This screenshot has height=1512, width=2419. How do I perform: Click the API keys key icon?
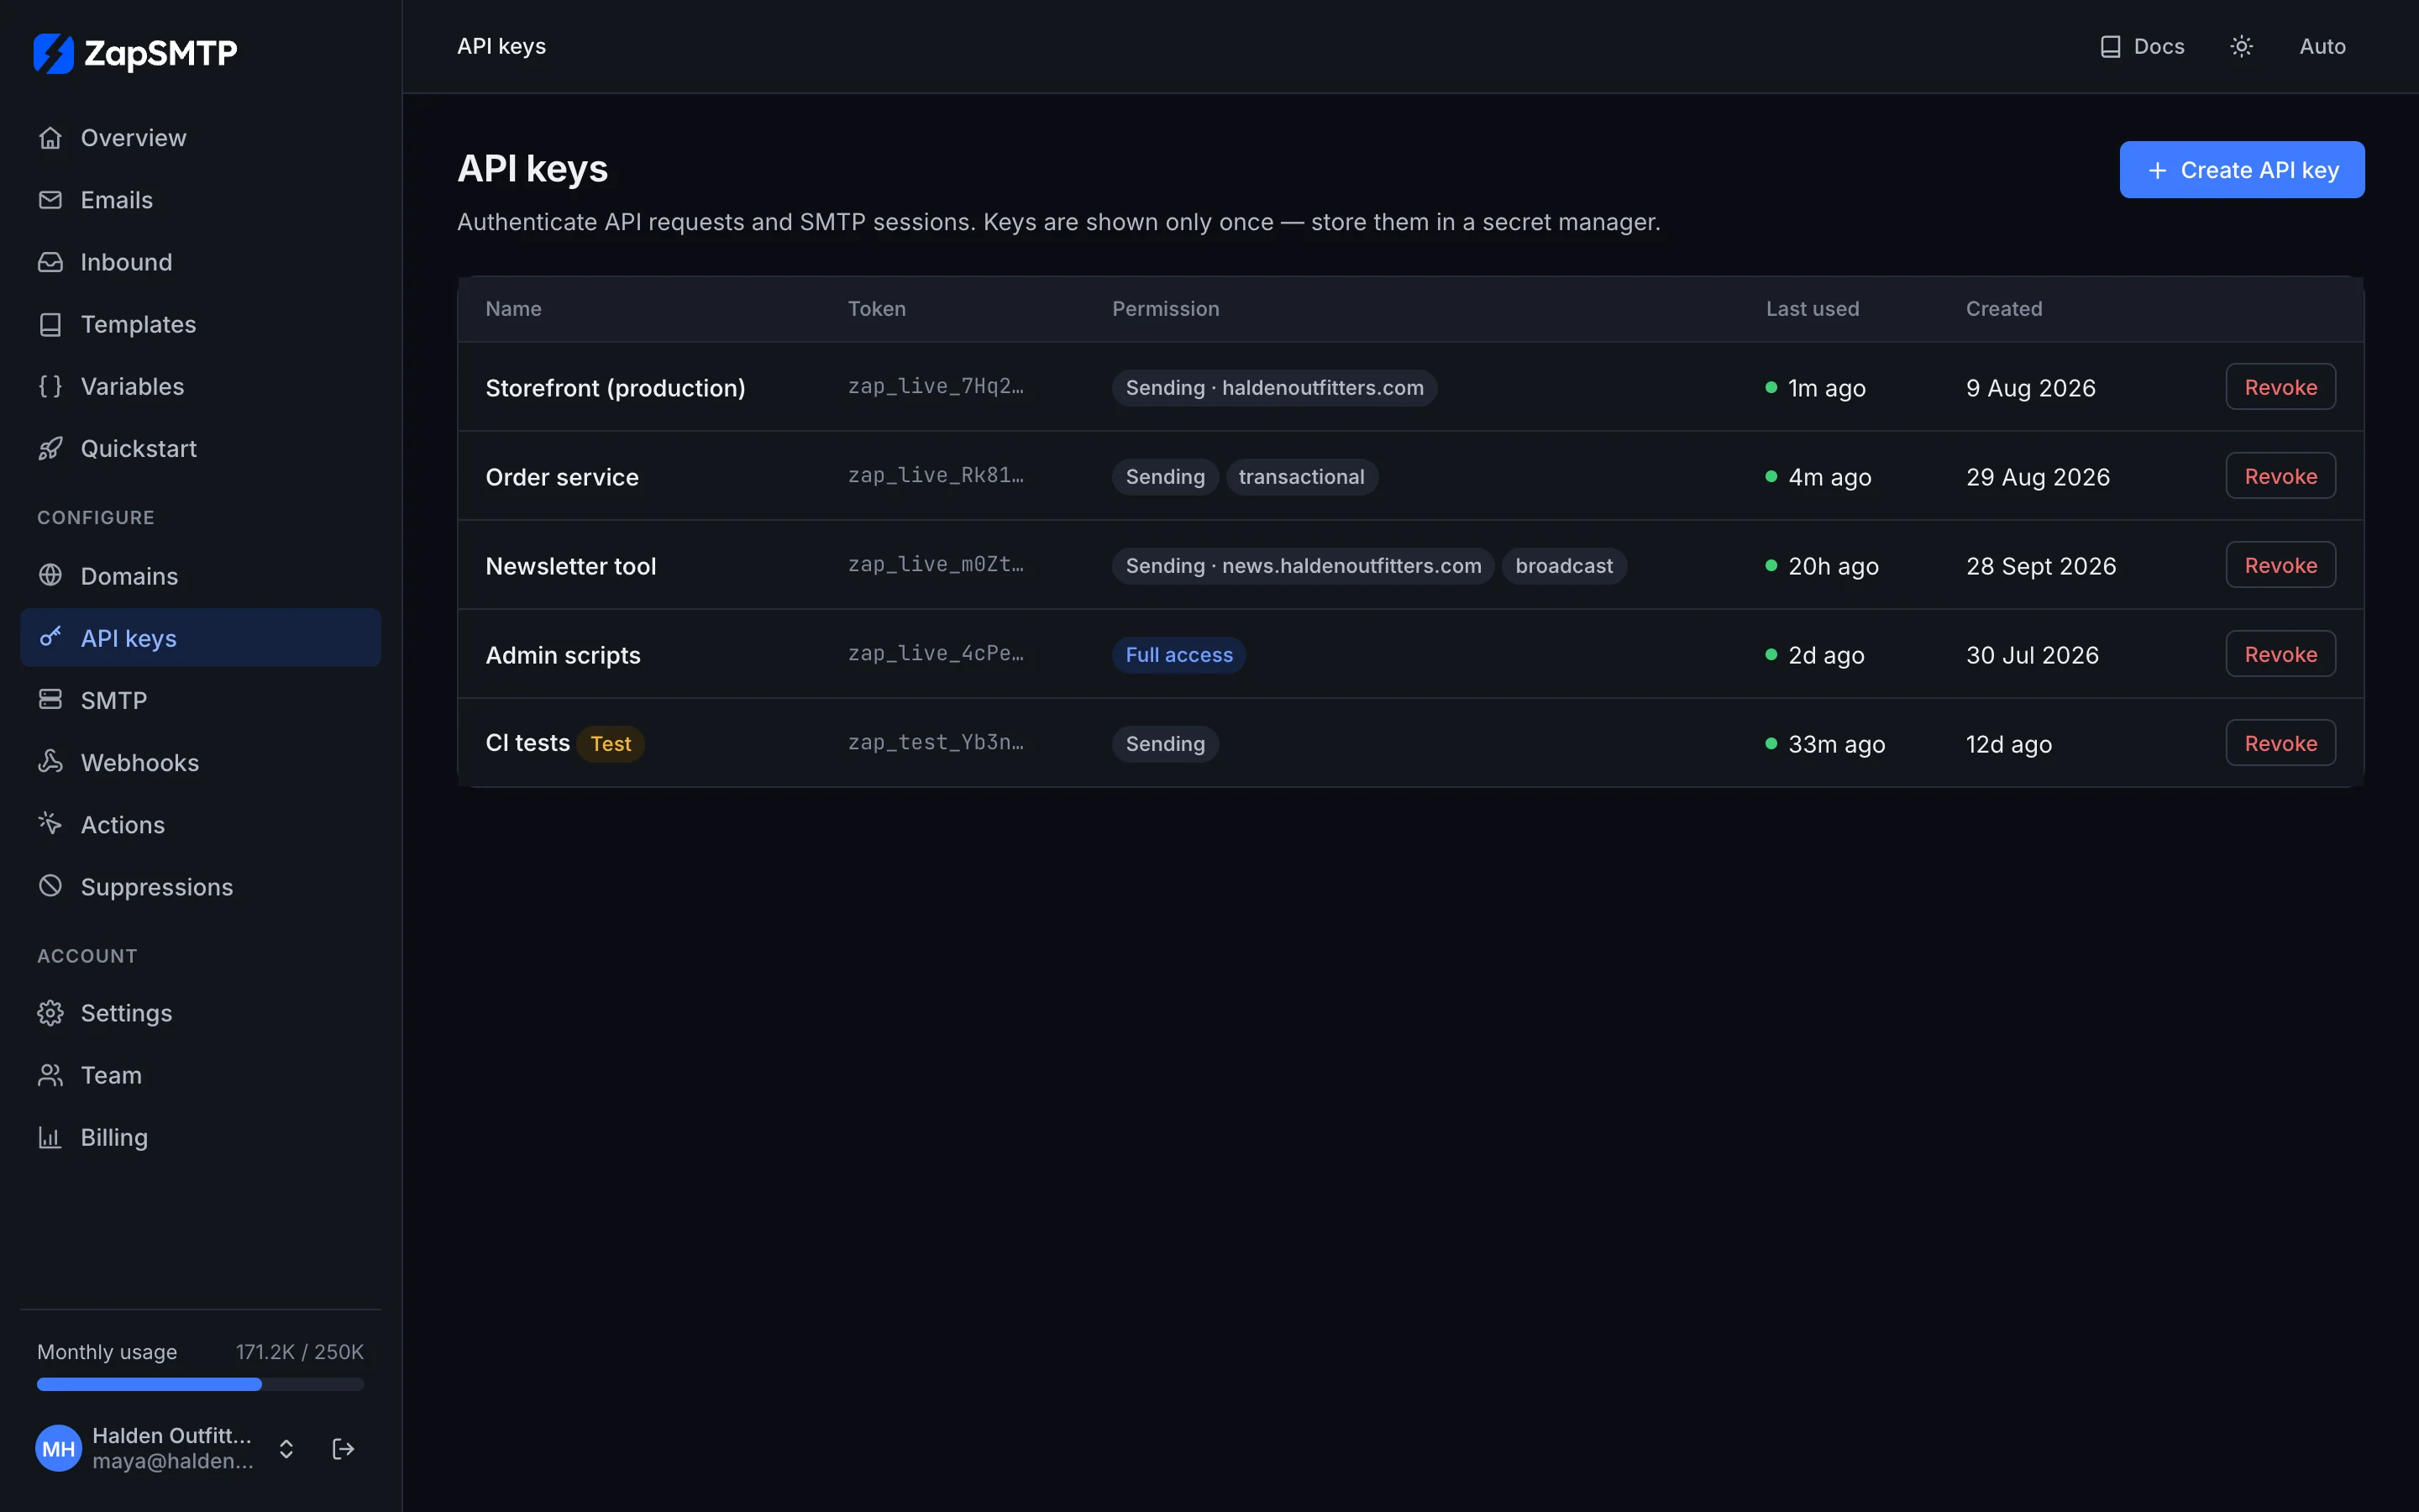50,637
